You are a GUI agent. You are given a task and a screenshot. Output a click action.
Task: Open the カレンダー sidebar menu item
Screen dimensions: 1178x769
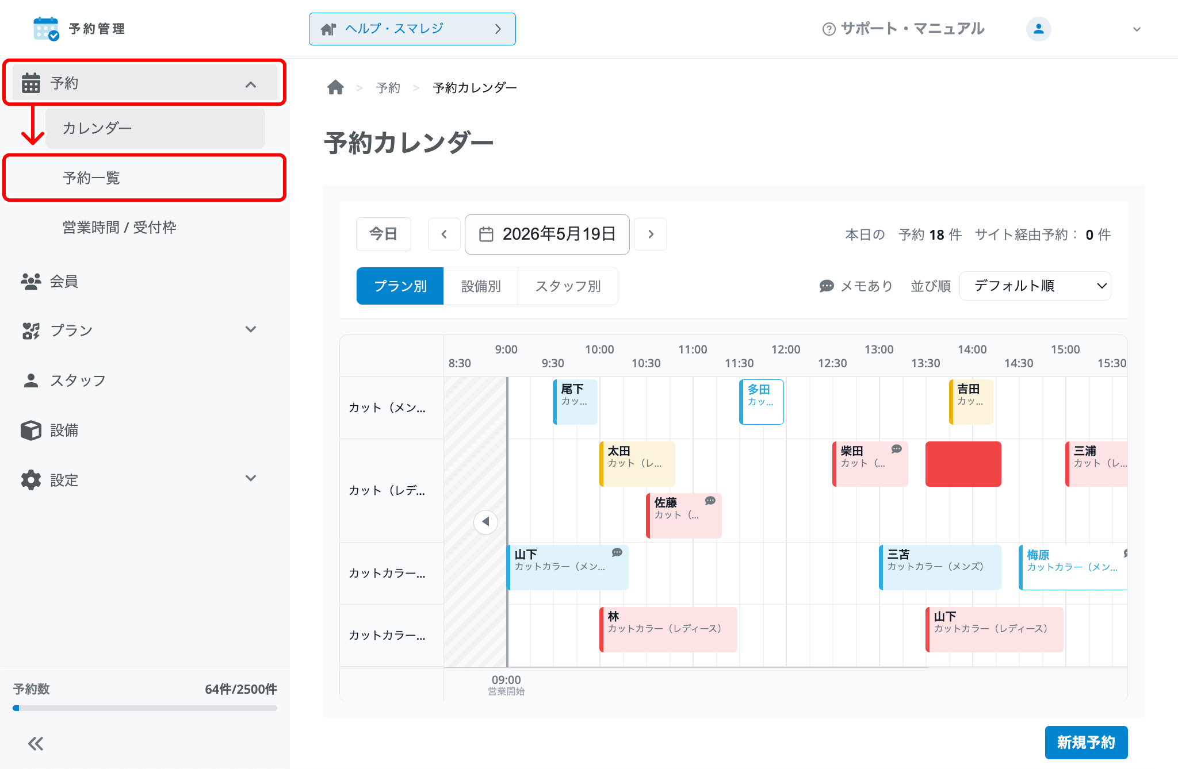point(155,128)
